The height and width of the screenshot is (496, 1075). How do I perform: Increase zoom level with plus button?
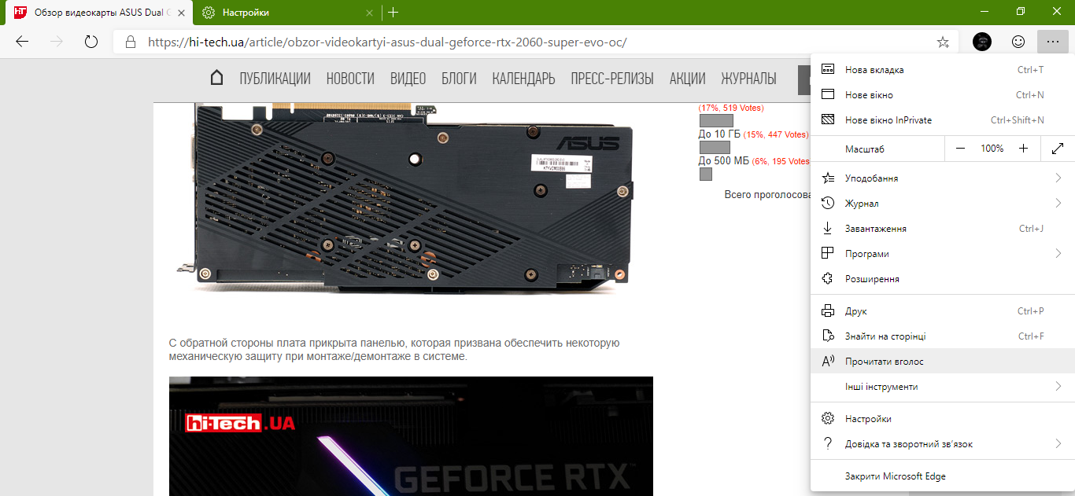(x=1023, y=149)
